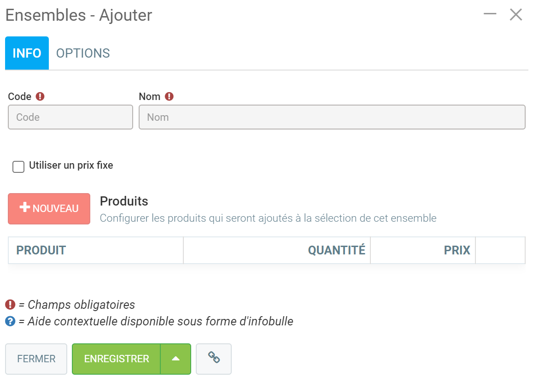This screenshot has width=533, height=377.
Task: Click the green Enregistrer button
Action: (117, 359)
